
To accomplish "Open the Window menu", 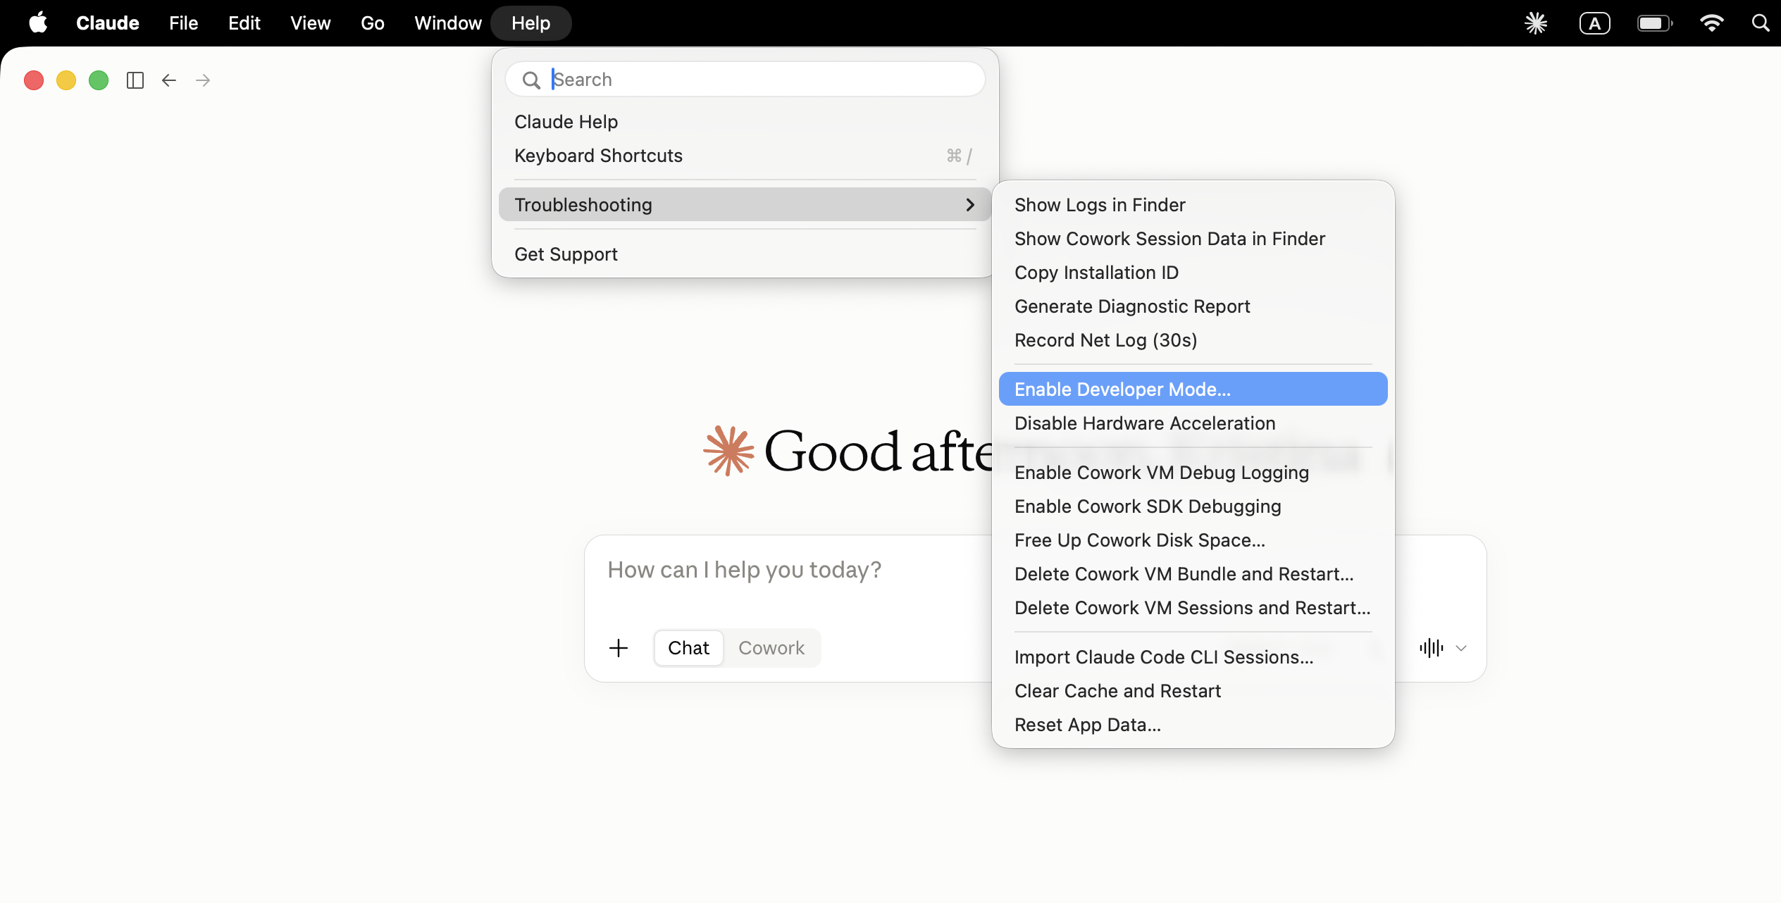I will pyautogui.click(x=447, y=23).
